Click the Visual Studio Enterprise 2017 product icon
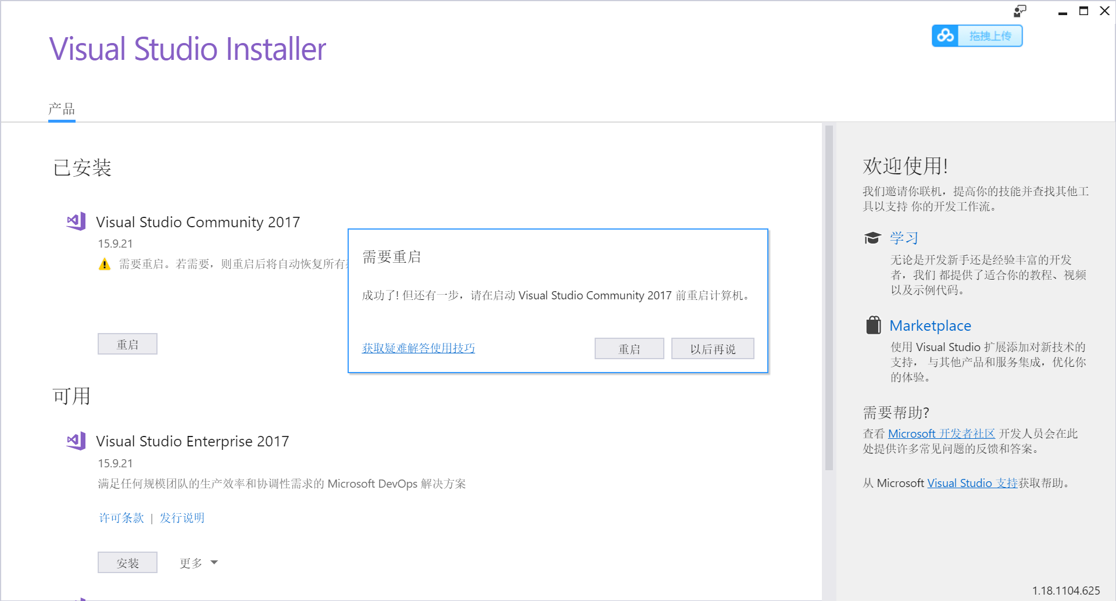 tap(75, 441)
